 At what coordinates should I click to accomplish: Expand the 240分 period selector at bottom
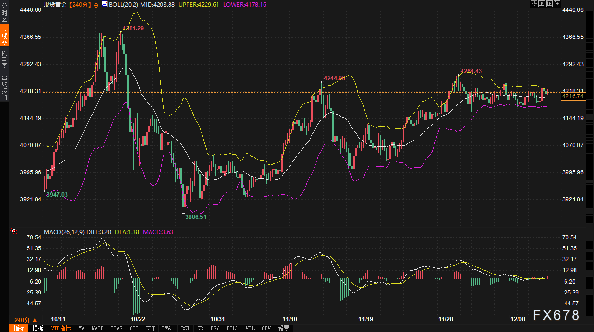[26, 320]
